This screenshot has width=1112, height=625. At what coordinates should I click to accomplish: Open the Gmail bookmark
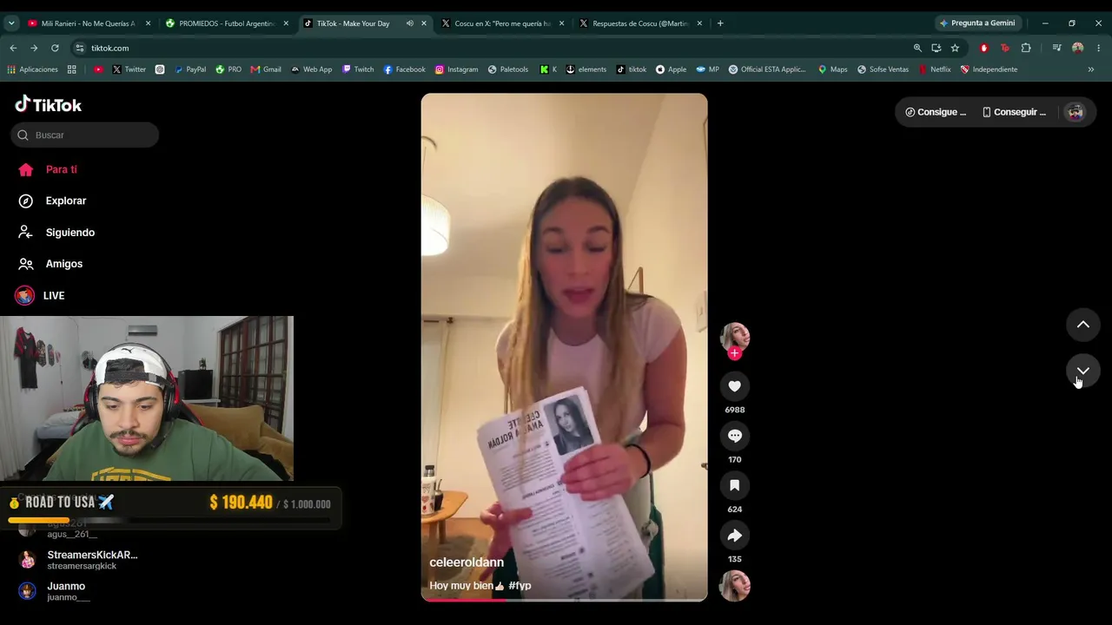(x=266, y=69)
